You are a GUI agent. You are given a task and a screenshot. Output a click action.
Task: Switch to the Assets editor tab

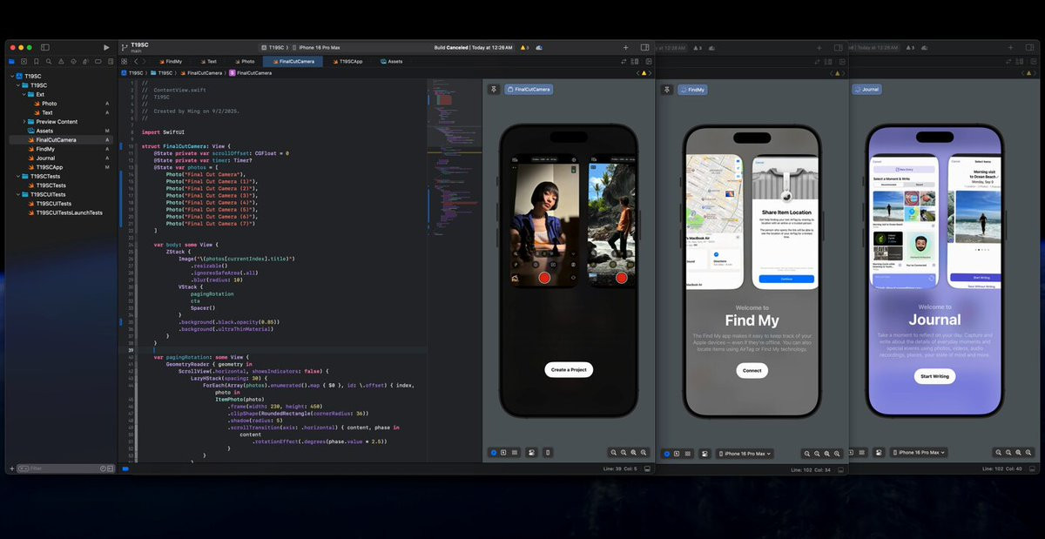coord(391,62)
